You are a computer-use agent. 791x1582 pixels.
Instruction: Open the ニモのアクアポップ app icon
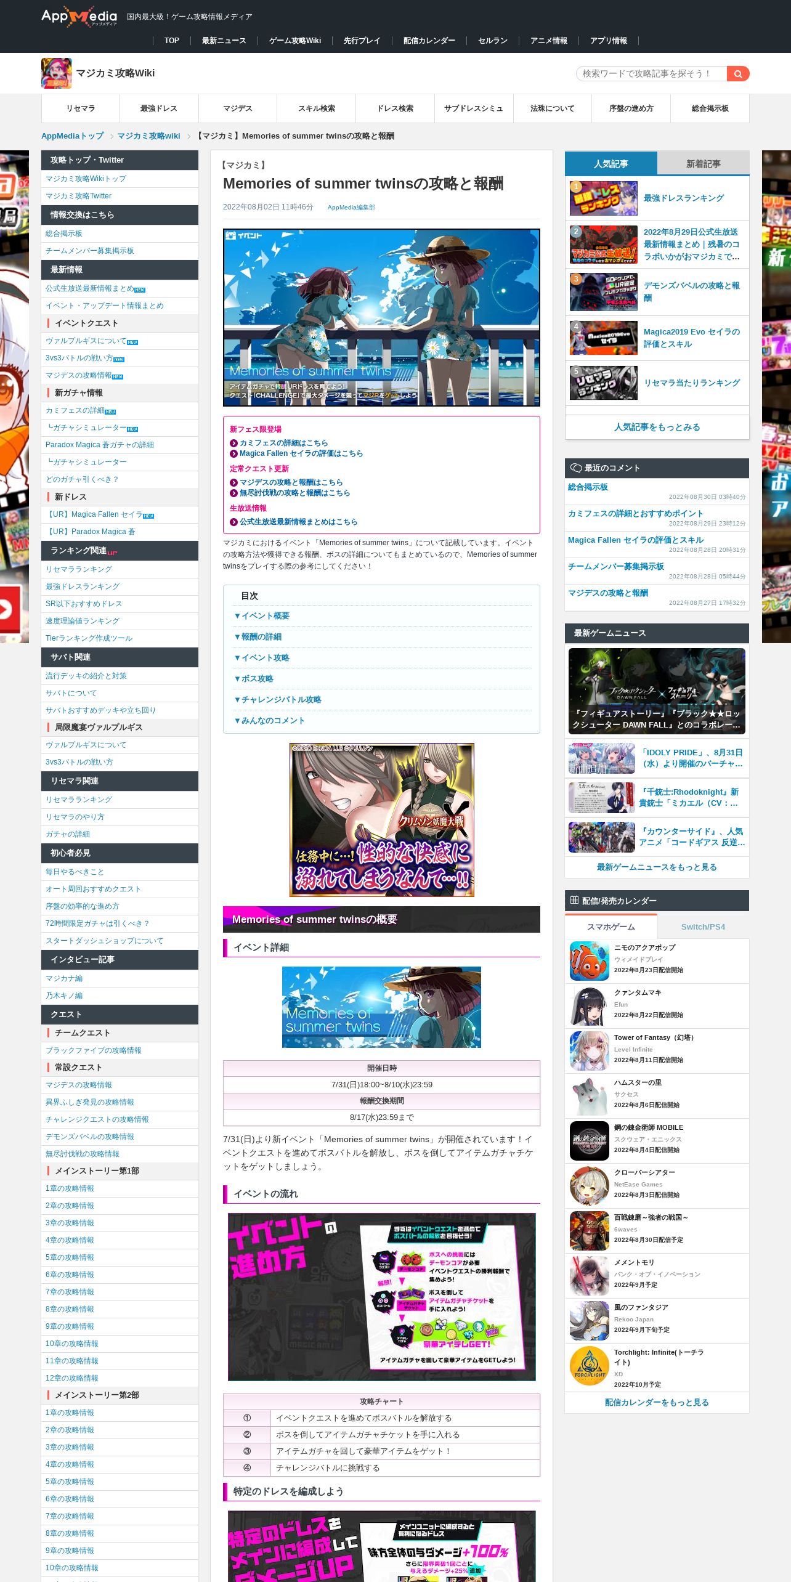point(589,960)
